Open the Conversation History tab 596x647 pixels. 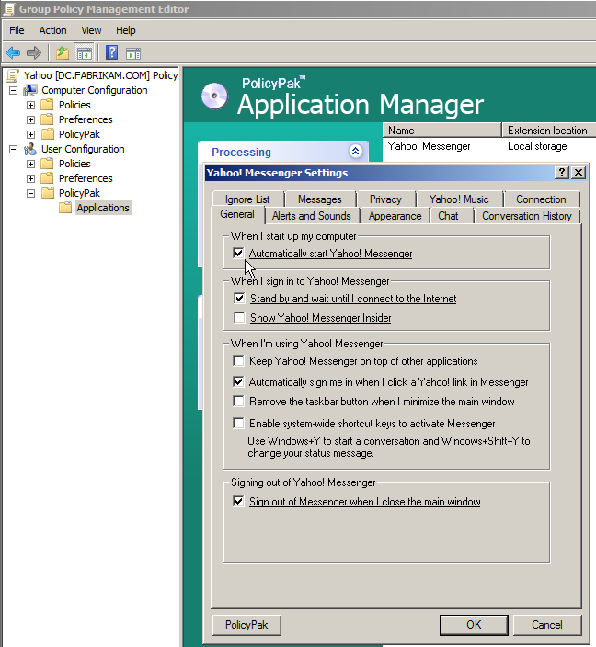527,216
